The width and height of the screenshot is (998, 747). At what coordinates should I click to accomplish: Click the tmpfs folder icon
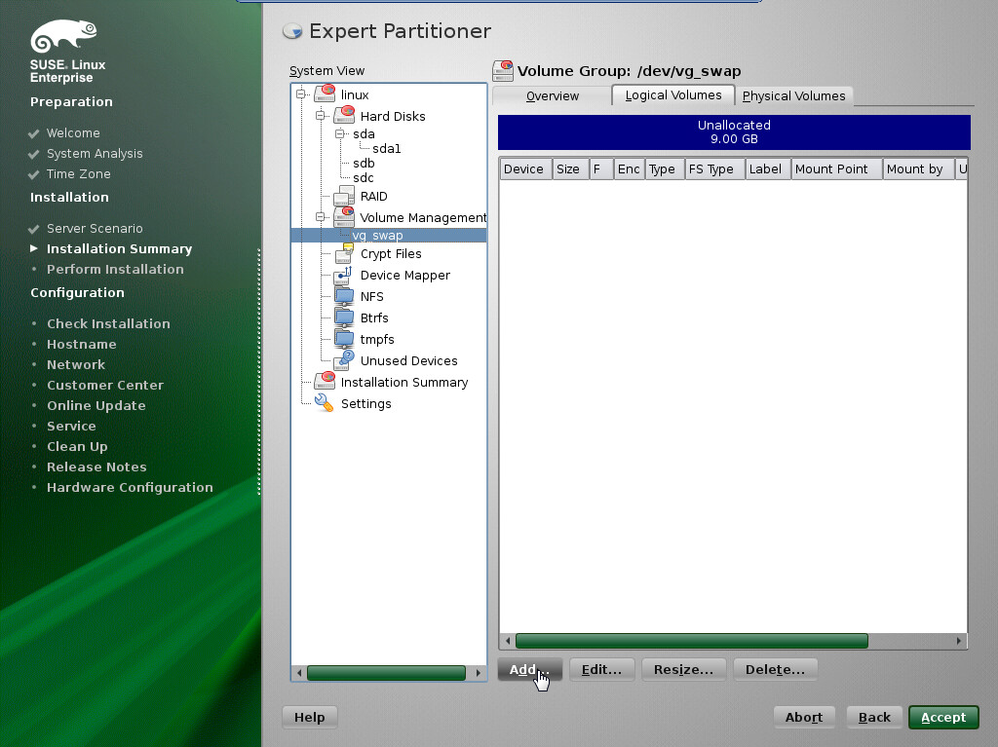tap(344, 339)
